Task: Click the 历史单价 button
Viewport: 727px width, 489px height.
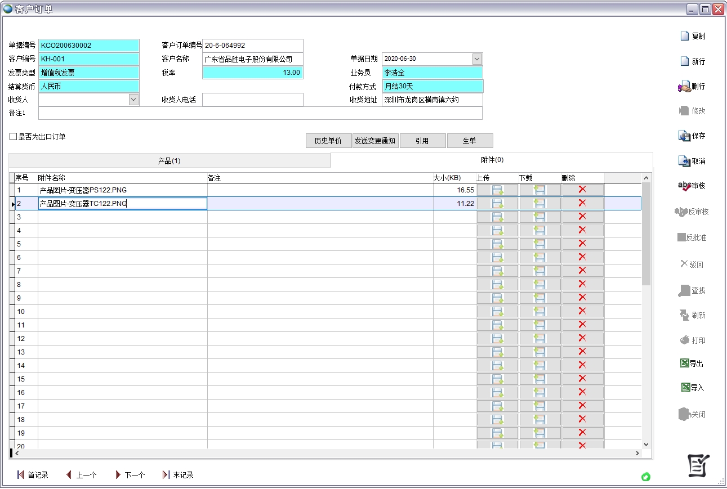Action: coord(328,141)
